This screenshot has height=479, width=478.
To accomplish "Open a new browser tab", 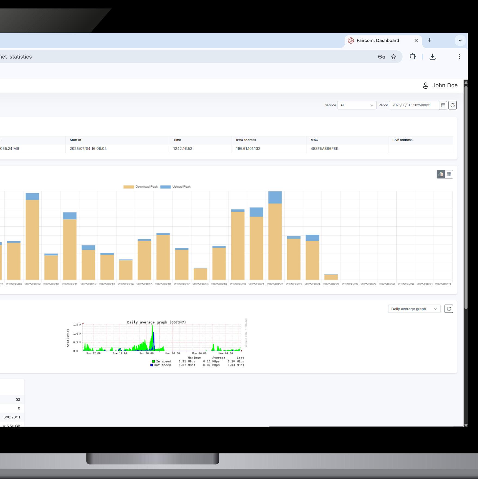I will [x=430, y=40].
